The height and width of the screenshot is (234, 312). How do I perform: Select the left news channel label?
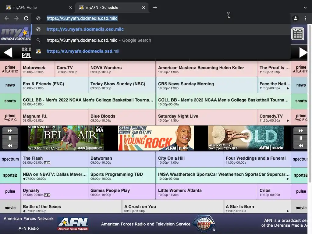click(10, 85)
